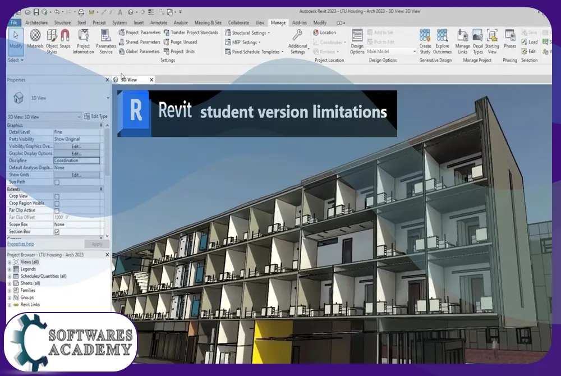Open Object Styles settings

tap(52, 41)
